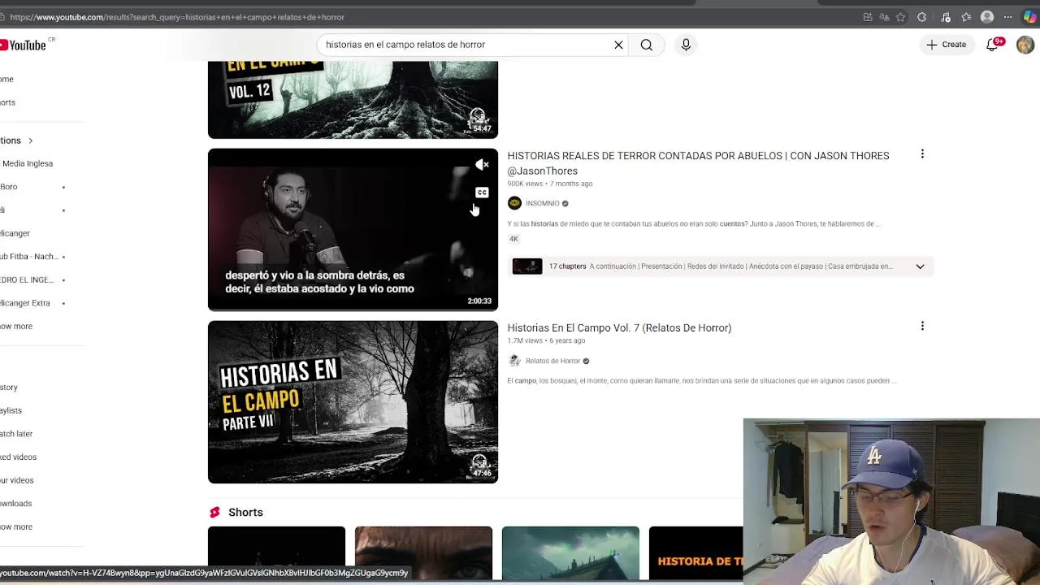Play the Jason Thores interview preview thumbnail
This screenshot has width=1040, height=585.
[x=353, y=229]
